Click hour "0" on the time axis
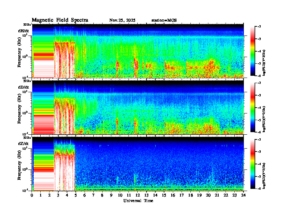 [x=32, y=195]
